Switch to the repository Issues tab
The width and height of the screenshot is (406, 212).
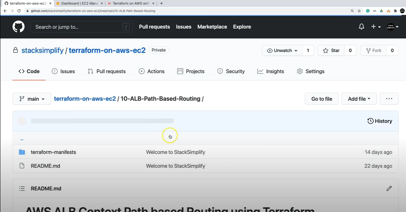click(63, 71)
